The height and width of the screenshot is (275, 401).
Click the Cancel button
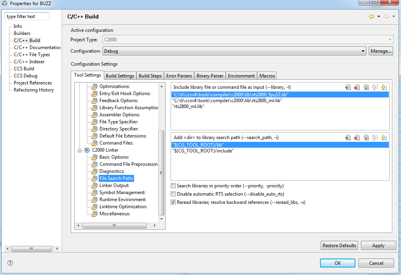[376, 263]
